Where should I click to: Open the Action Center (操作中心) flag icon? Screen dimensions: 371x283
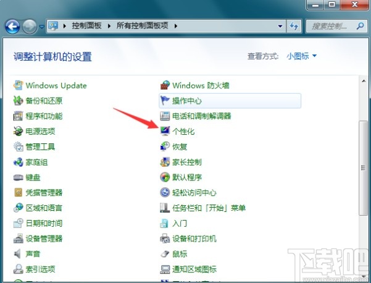coord(165,101)
